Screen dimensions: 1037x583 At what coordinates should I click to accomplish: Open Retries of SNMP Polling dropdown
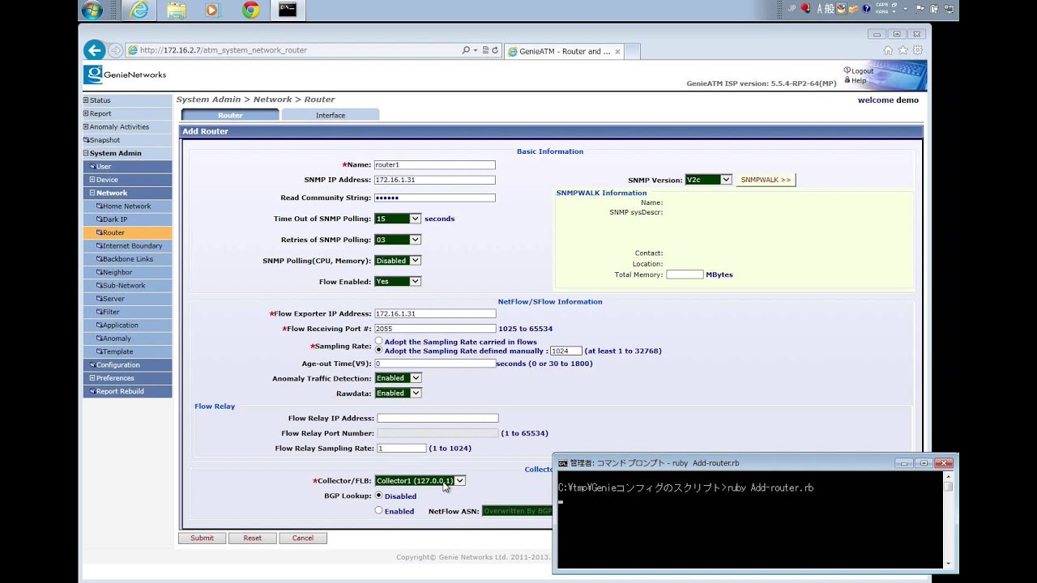point(398,240)
